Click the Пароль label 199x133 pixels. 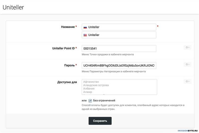click(70, 65)
